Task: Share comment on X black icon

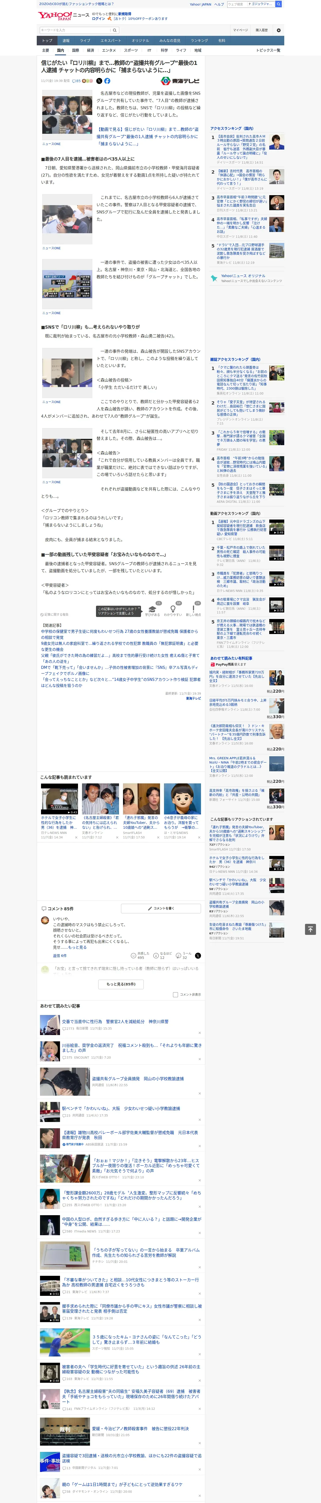Action: [198, 955]
